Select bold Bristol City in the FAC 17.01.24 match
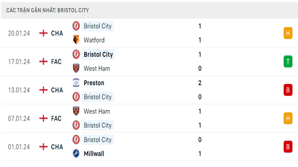 pos(98,55)
